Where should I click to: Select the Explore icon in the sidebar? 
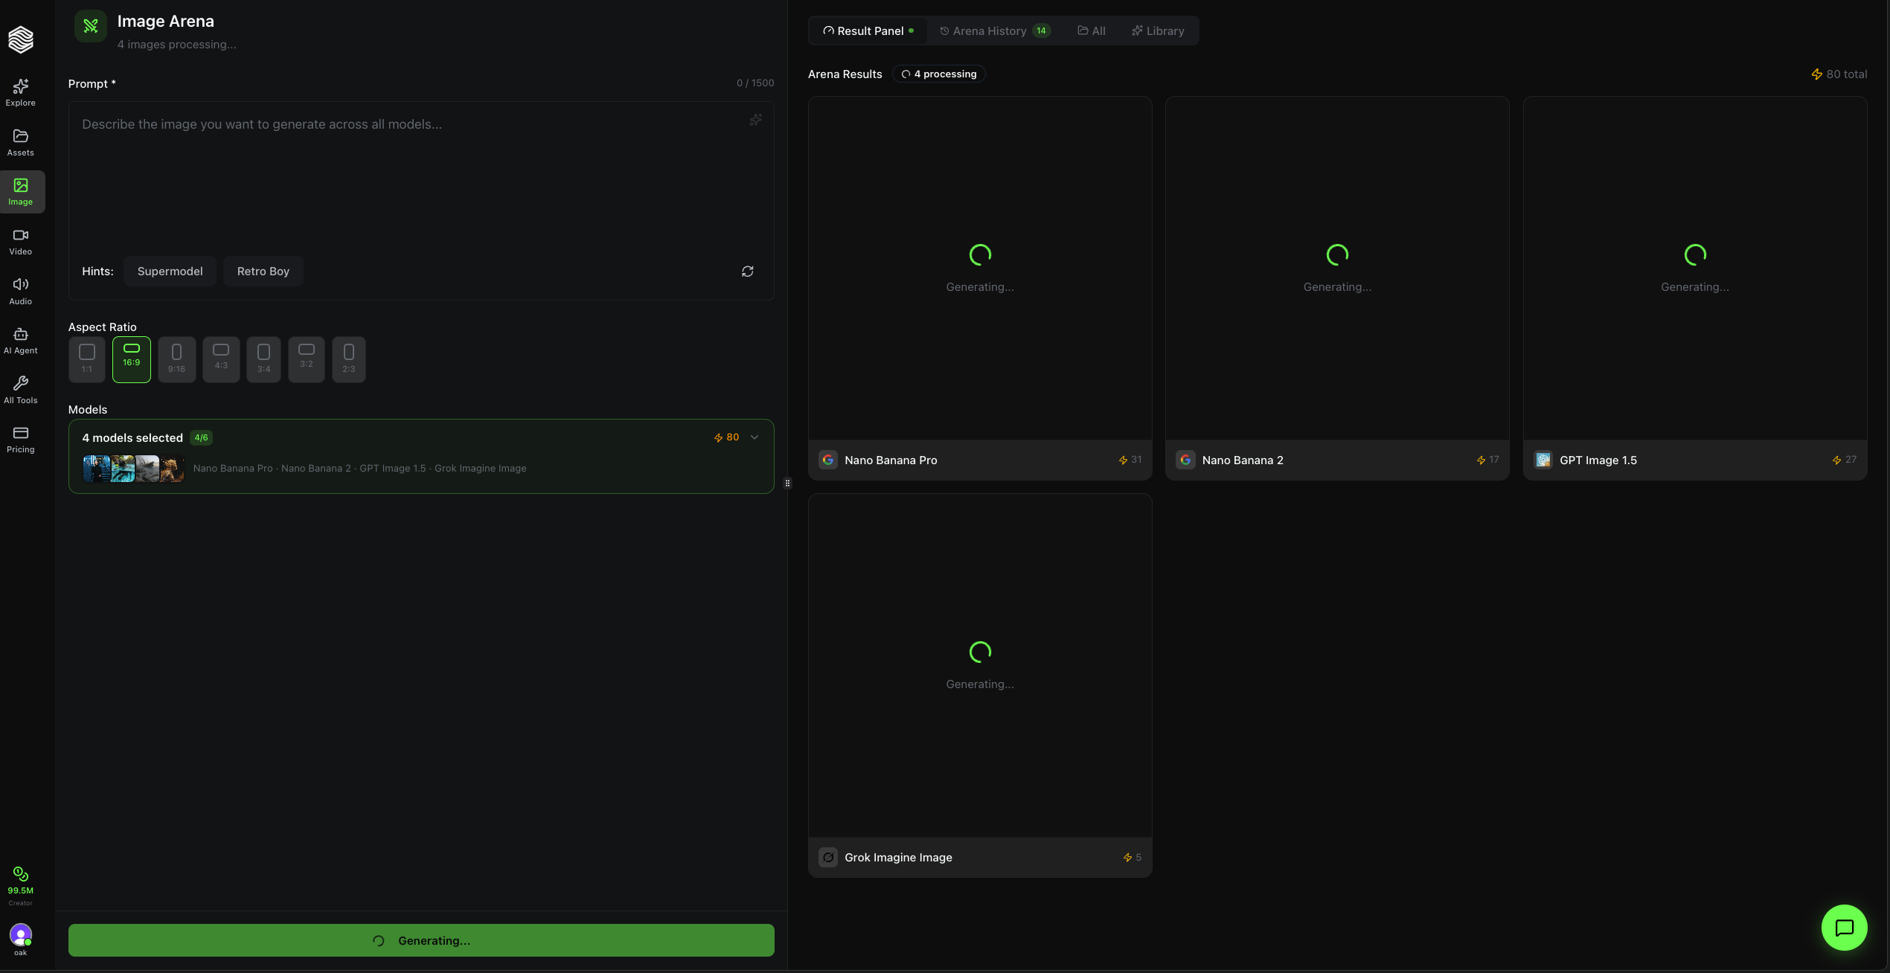click(20, 91)
